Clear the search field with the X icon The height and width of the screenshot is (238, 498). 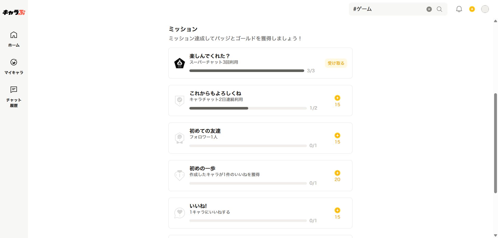429,9
